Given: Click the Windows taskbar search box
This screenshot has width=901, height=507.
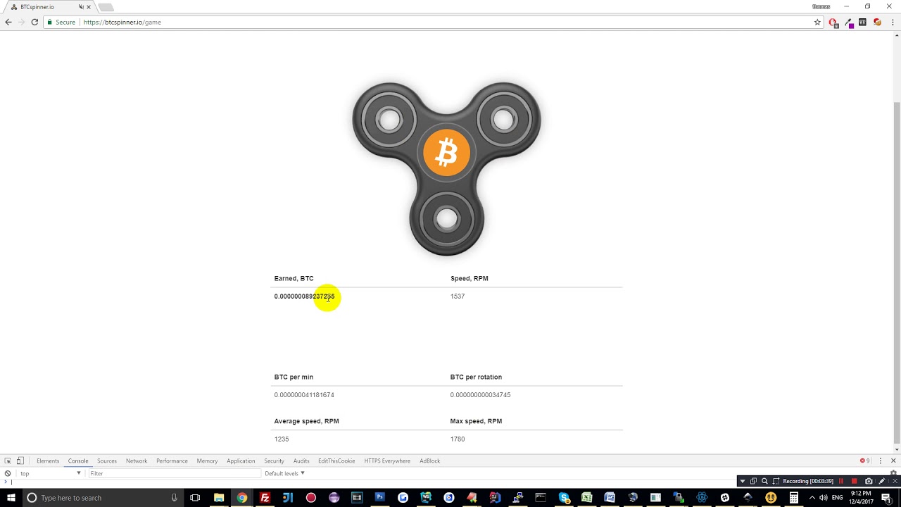Looking at the screenshot, I should tap(102, 498).
